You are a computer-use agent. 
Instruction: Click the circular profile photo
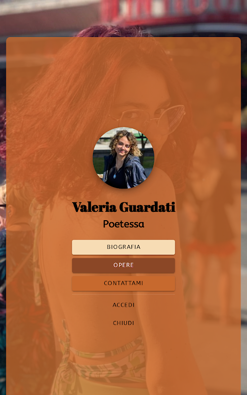tap(123, 158)
